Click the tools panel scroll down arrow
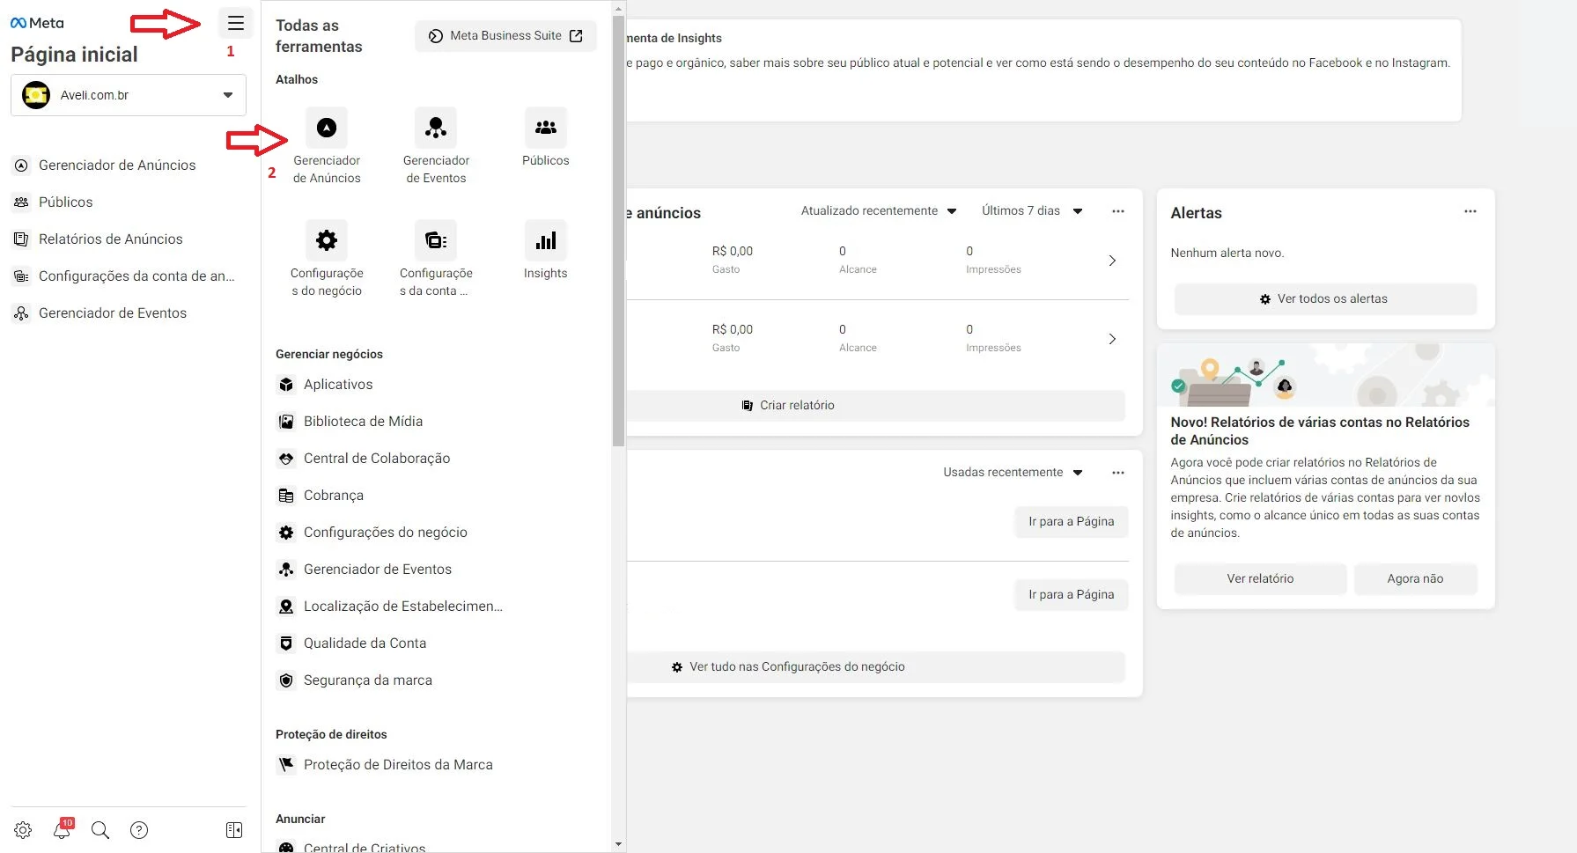The image size is (1577, 853). [x=618, y=844]
